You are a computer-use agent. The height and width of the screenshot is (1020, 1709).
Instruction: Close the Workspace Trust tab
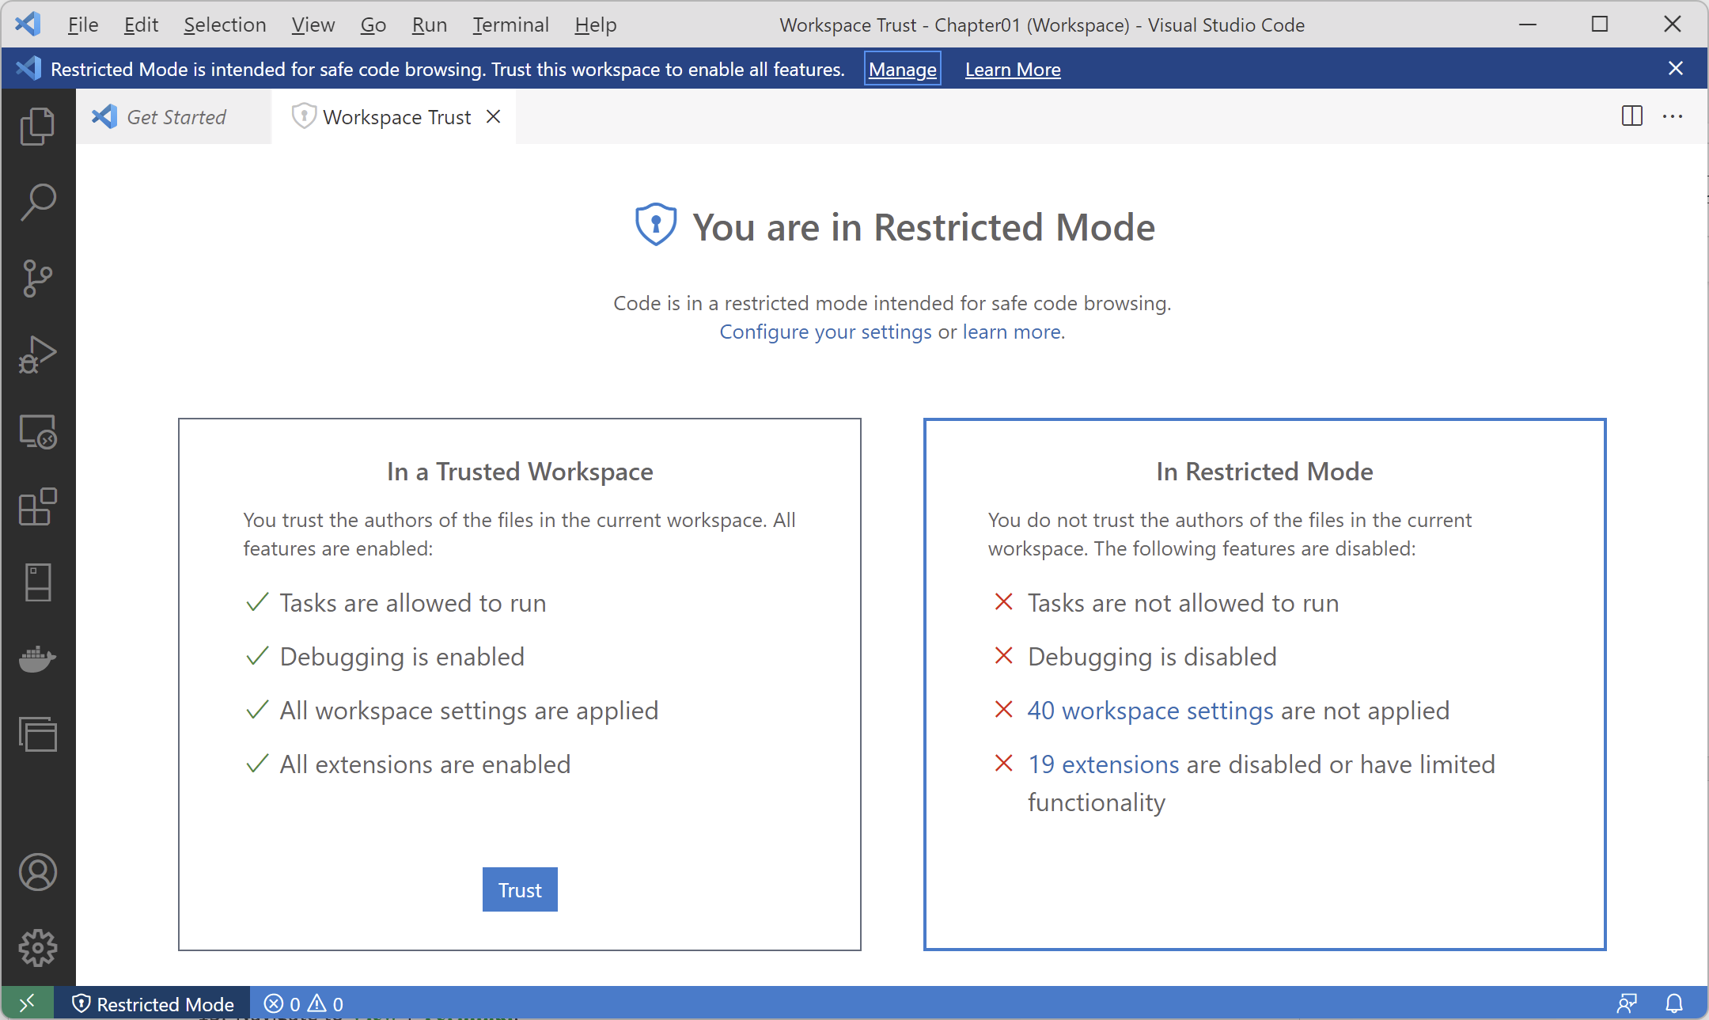(x=494, y=116)
